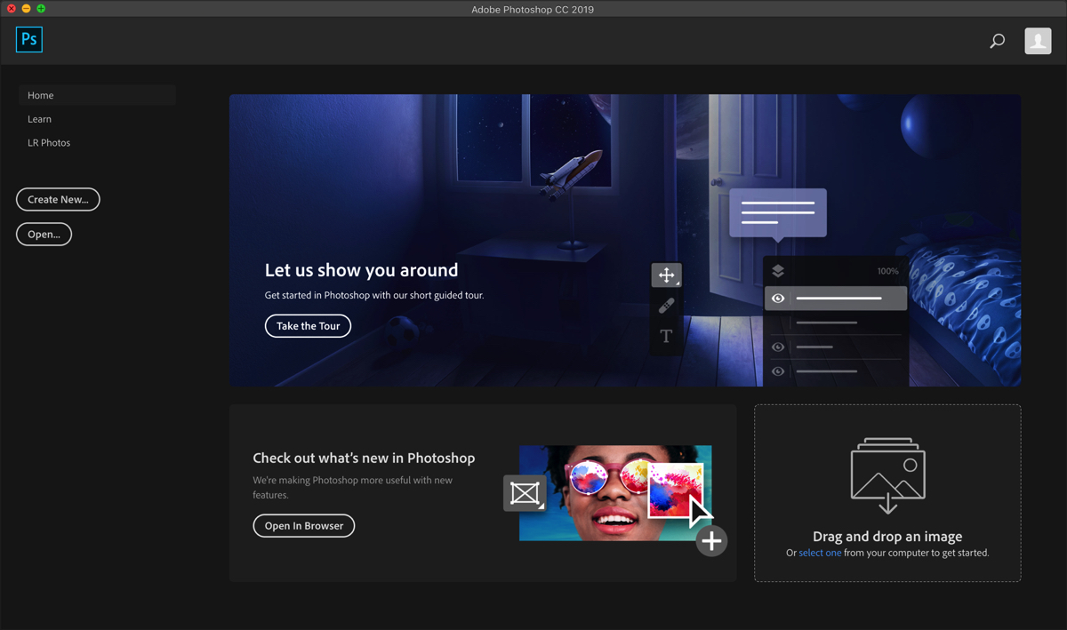Screen dimensions: 1067x630
Task: Click the 'Drag and drop an image' text
Action: 887,536
